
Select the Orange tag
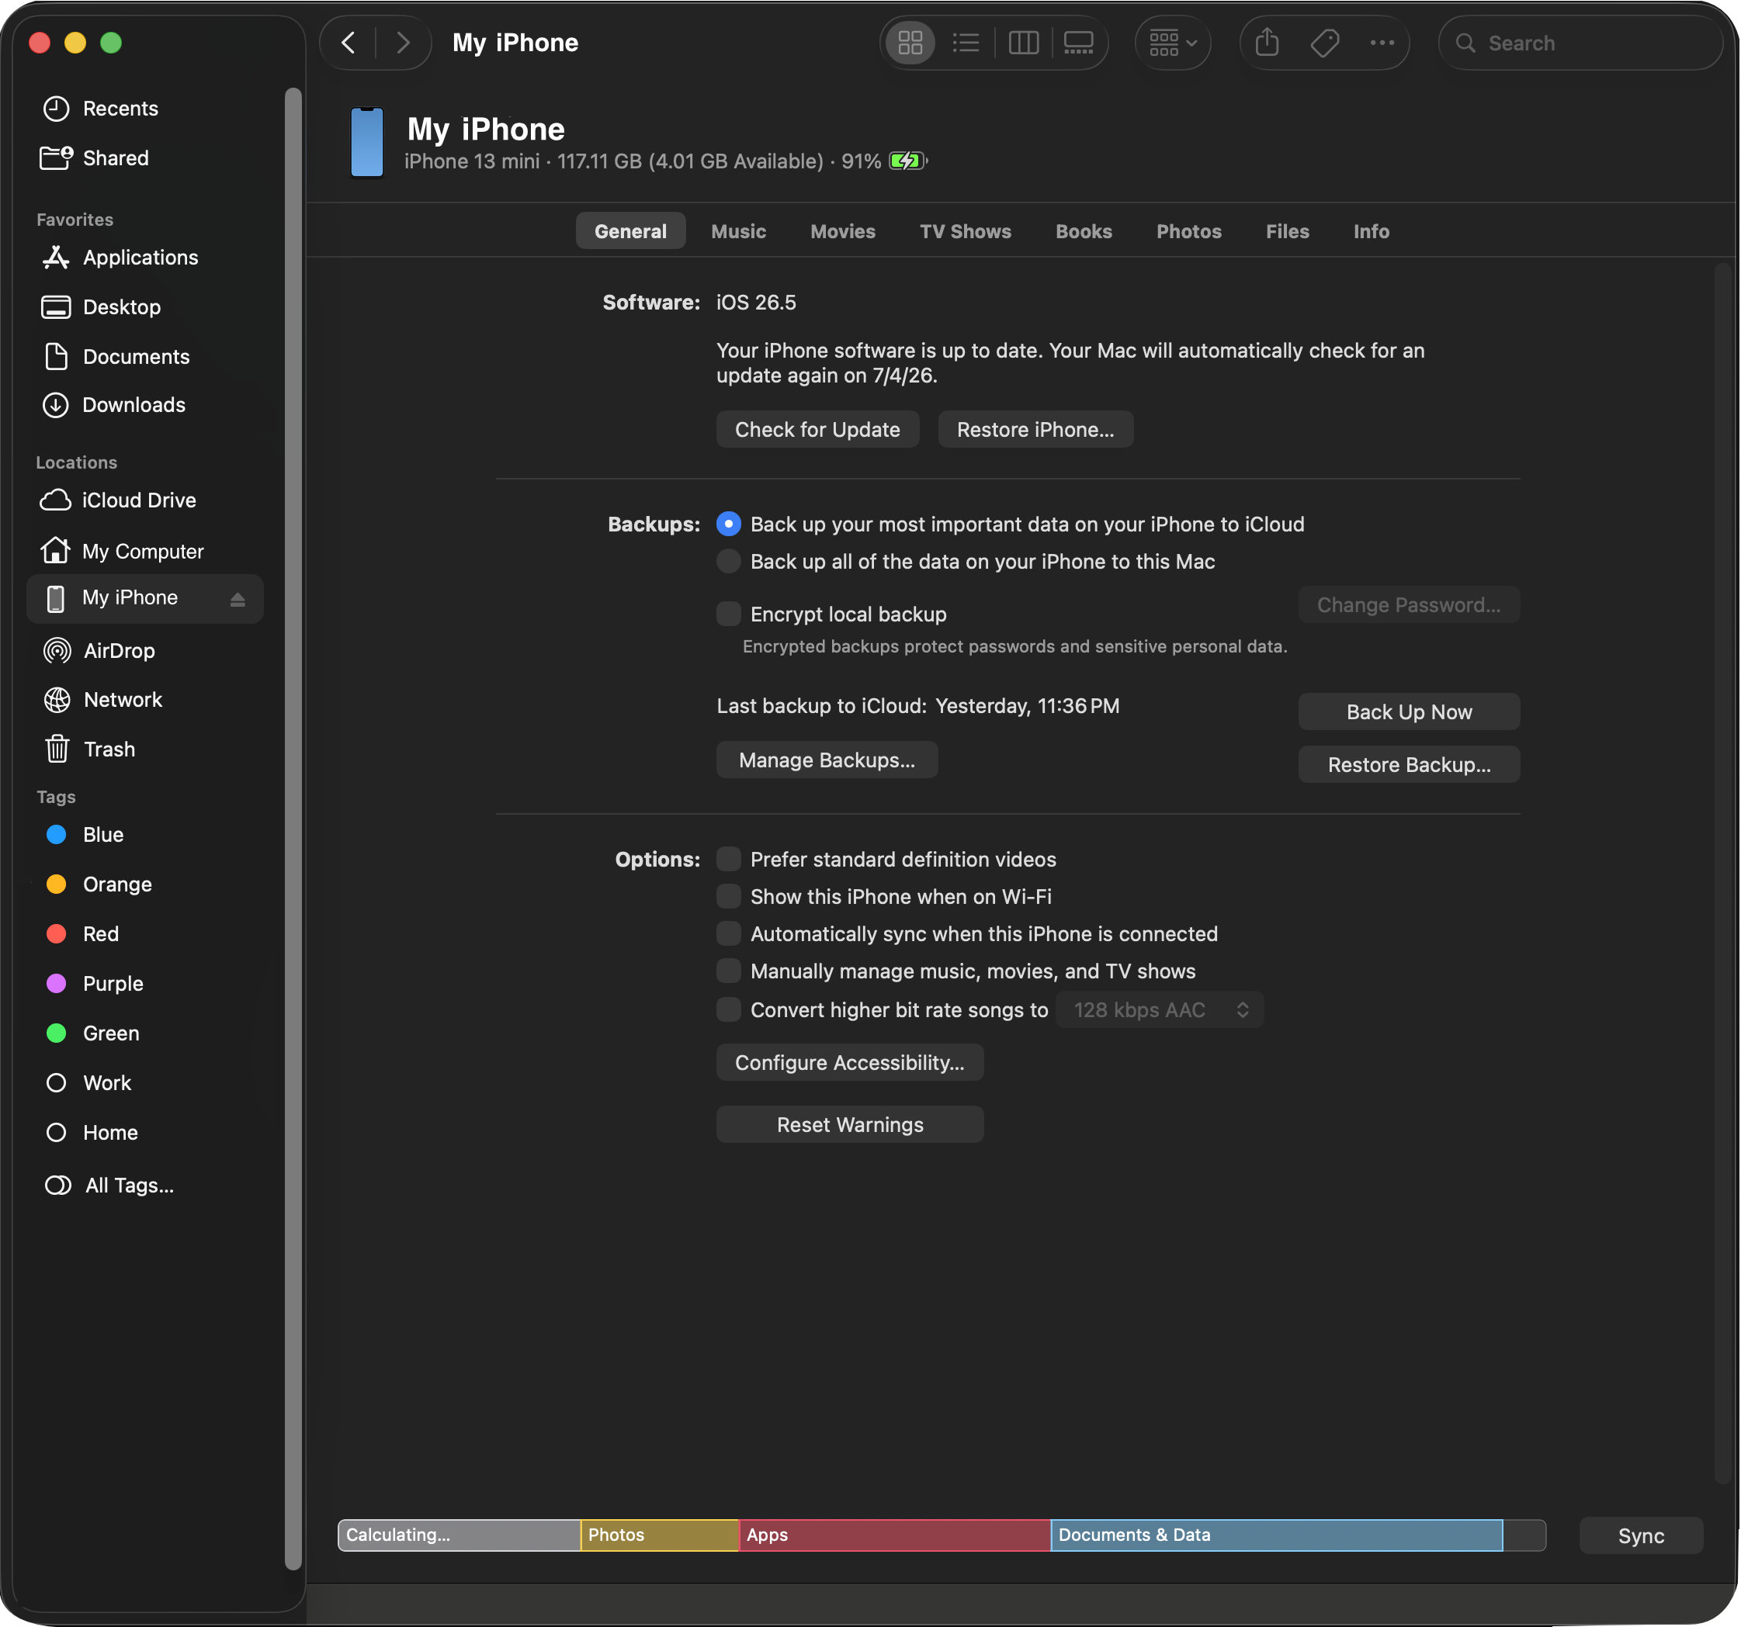pos(145,884)
